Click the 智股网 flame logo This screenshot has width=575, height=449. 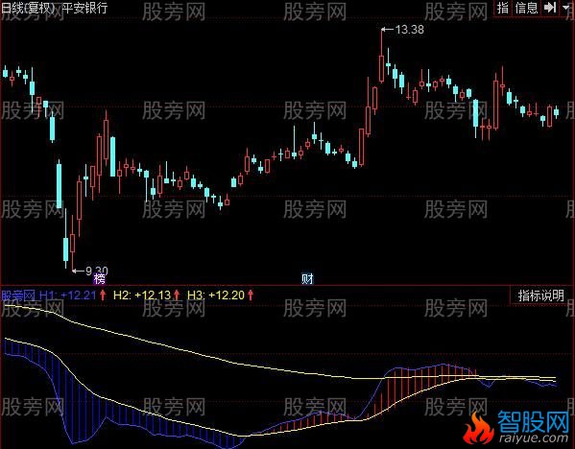(479, 427)
